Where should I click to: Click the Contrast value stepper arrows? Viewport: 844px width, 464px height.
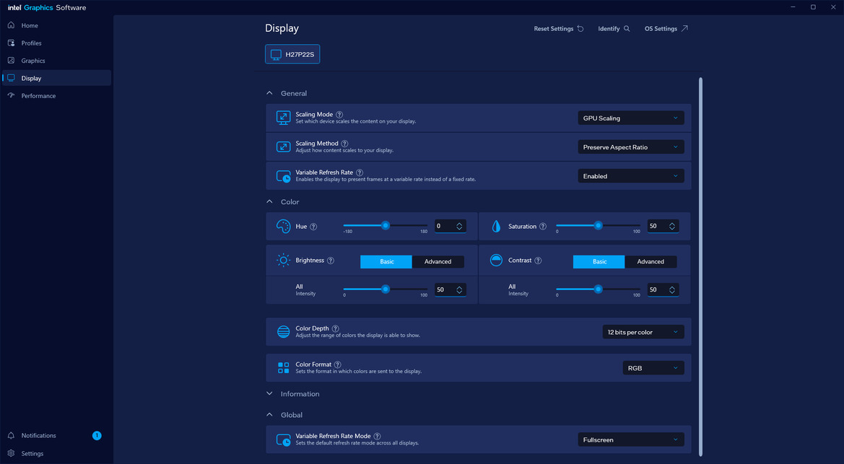pos(672,289)
